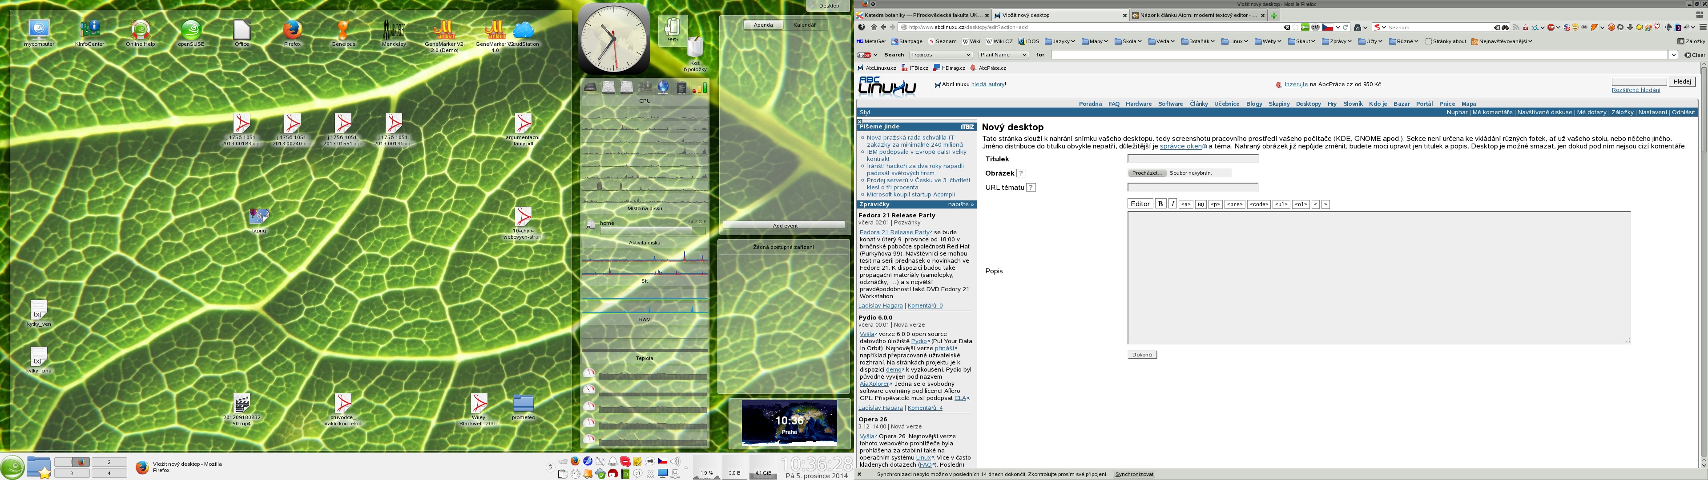Click Add event in calendar widget

(x=785, y=225)
